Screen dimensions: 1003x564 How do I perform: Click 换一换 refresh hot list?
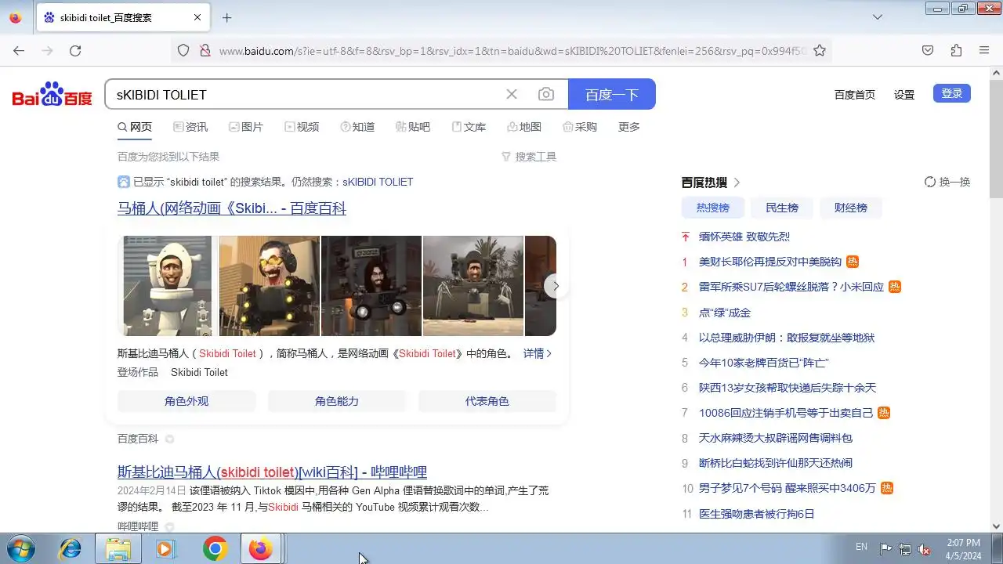pyautogui.click(x=947, y=182)
